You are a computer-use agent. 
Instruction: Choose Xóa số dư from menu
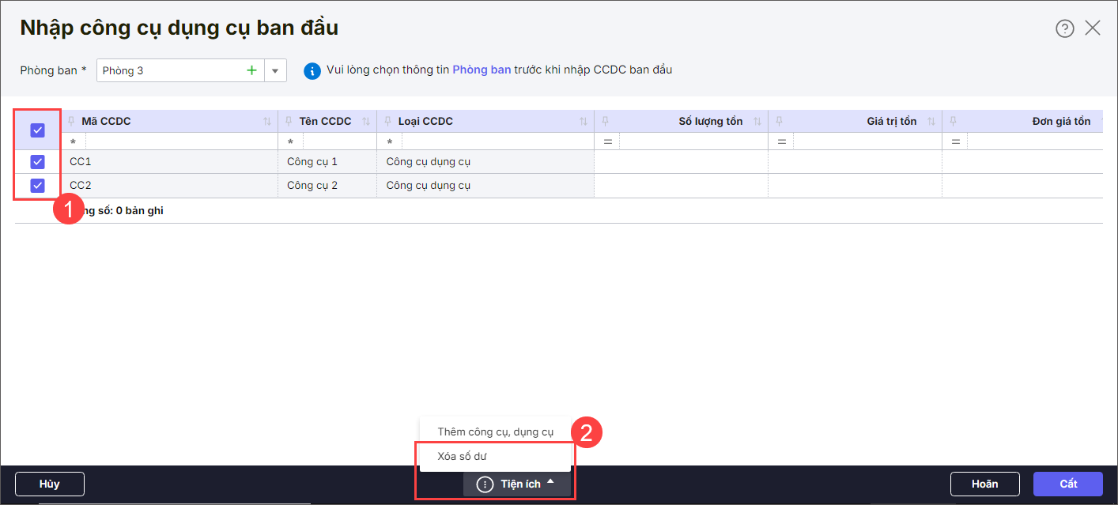pyautogui.click(x=462, y=456)
